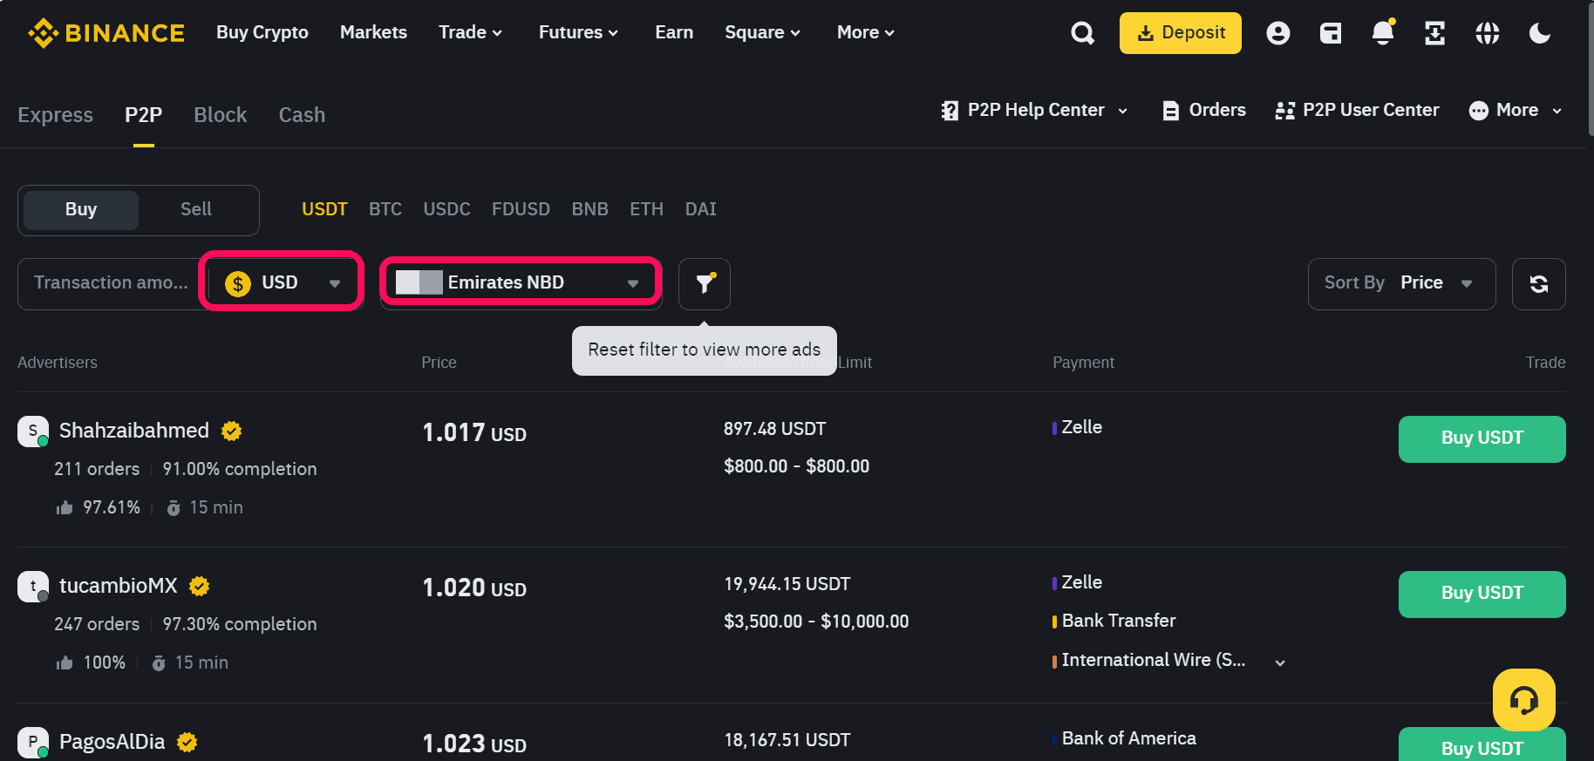Viewport: 1594px width, 761px height.
Task: Open the wallet icon in header
Action: [x=1331, y=33]
